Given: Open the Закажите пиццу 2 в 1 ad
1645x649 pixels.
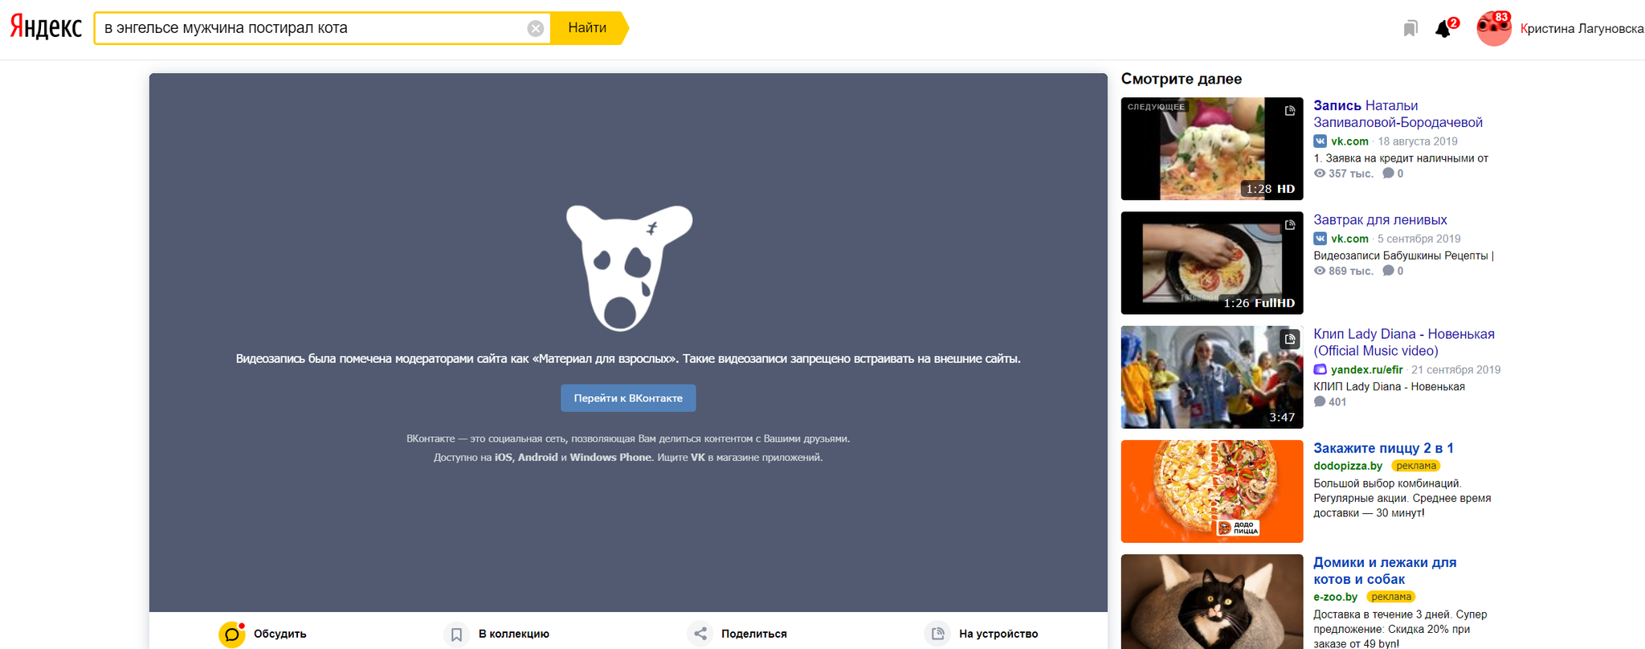Looking at the screenshot, I should click(x=1383, y=448).
